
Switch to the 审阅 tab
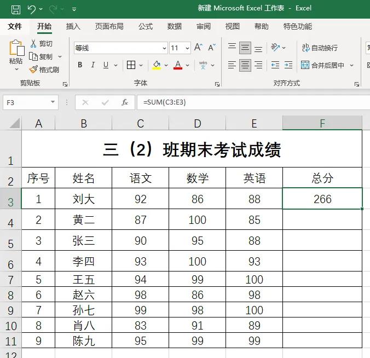pyautogui.click(x=204, y=26)
